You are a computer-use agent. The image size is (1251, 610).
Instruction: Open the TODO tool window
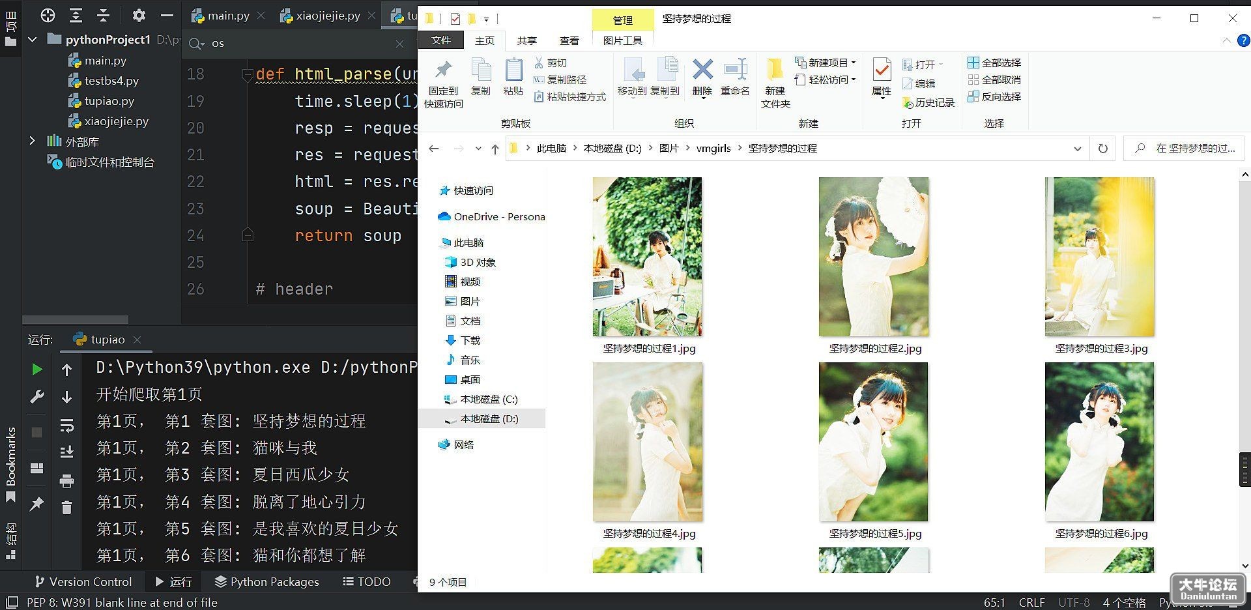click(x=366, y=581)
